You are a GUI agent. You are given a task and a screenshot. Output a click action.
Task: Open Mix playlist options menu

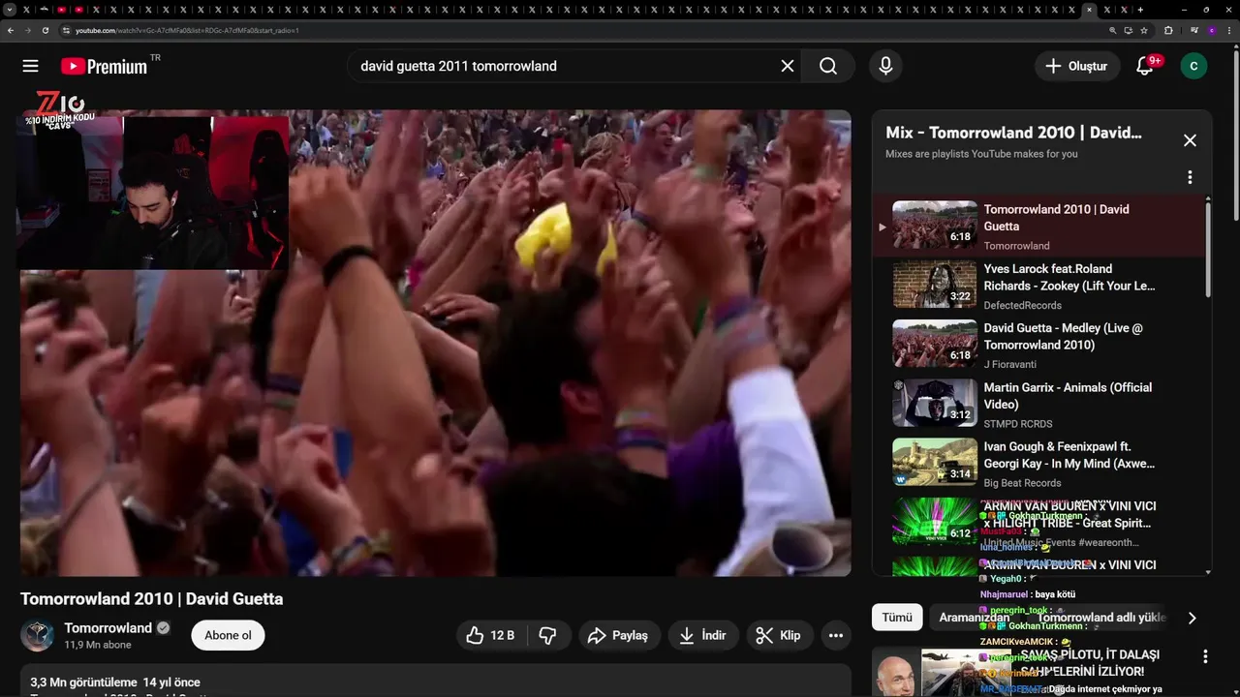(x=1190, y=177)
